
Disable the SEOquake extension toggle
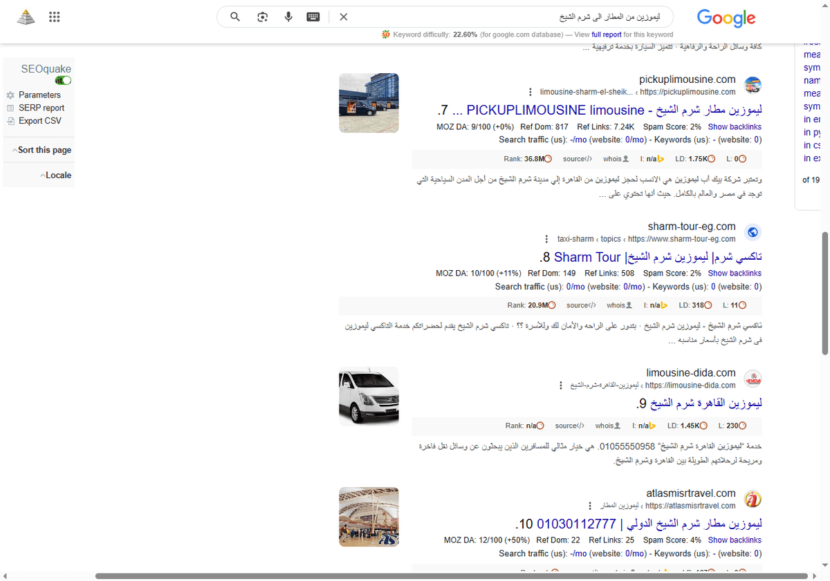[x=62, y=80]
